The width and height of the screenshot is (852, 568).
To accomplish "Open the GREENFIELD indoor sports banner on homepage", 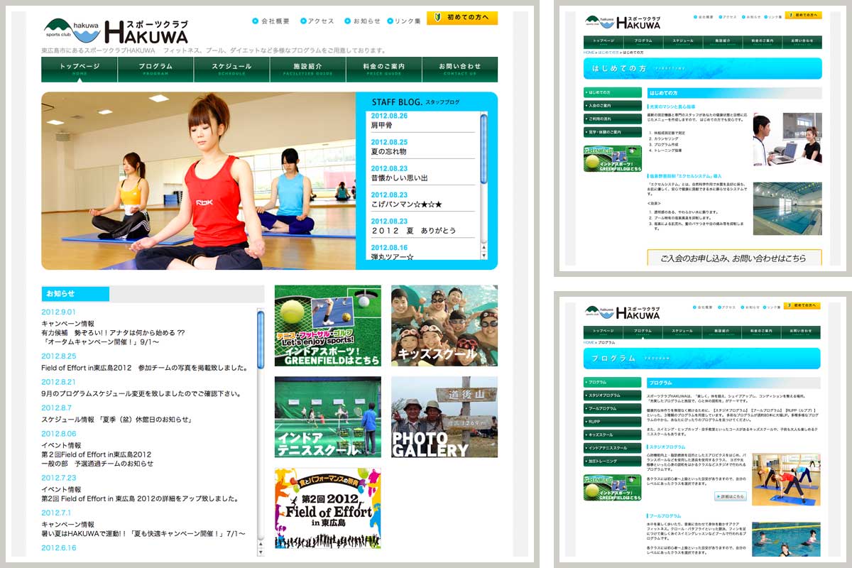I will (x=327, y=326).
